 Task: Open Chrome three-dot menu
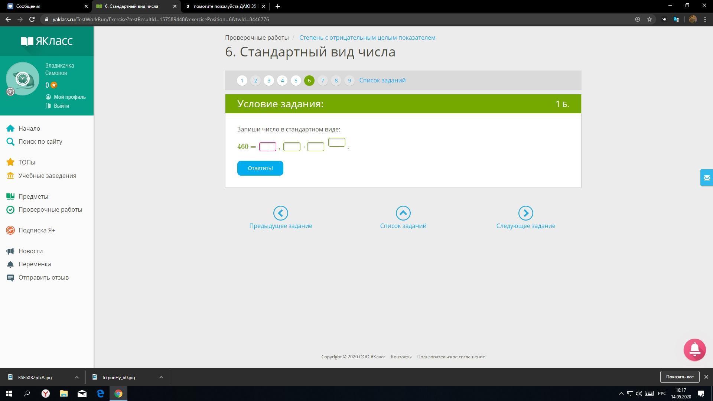(x=705, y=19)
